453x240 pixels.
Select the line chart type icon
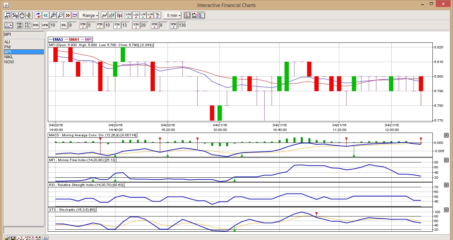pyautogui.click(x=104, y=15)
